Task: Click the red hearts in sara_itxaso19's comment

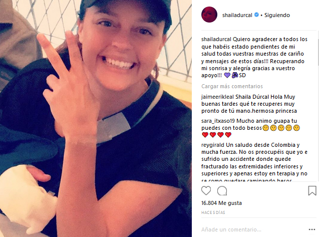Action: click(x=217, y=135)
